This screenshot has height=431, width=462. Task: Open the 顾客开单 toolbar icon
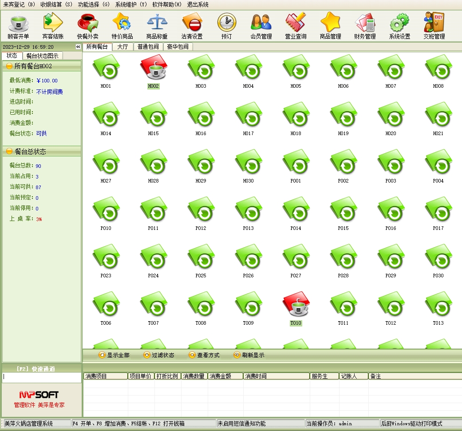[19, 26]
